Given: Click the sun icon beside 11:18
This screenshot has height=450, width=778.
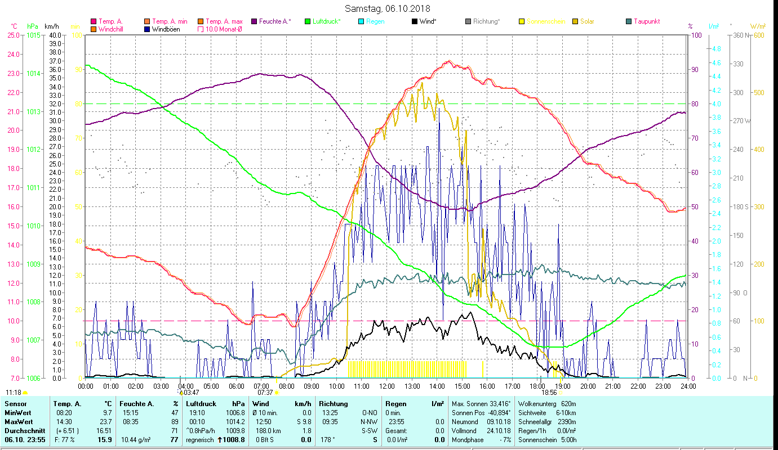Looking at the screenshot, I should pyautogui.click(x=25, y=393).
